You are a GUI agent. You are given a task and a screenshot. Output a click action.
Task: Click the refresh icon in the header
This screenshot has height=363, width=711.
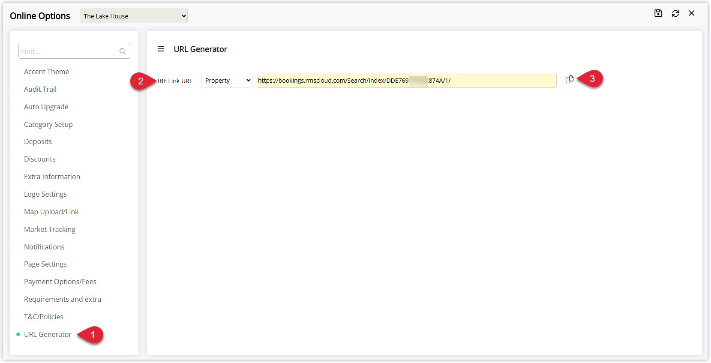[x=675, y=13]
